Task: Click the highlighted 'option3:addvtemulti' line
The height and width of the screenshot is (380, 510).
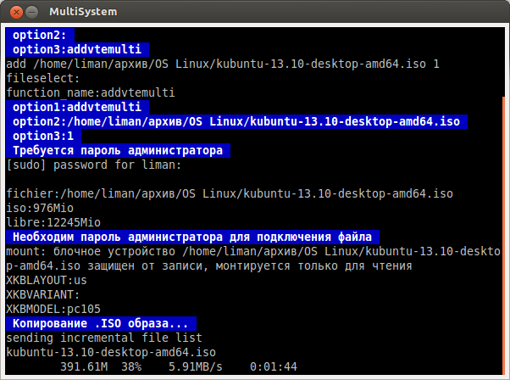Action: tap(77, 49)
